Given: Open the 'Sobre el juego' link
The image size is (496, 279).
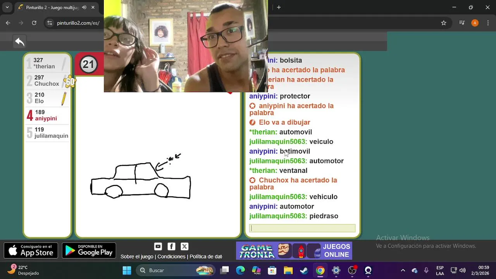Looking at the screenshot, I should (x=137, y=257).
